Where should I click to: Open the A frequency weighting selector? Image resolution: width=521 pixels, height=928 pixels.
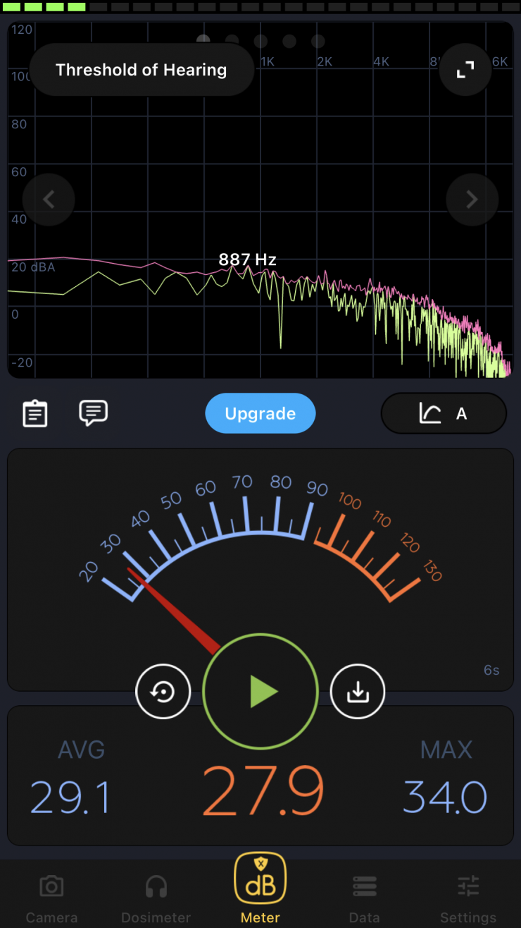click(444, 413)
